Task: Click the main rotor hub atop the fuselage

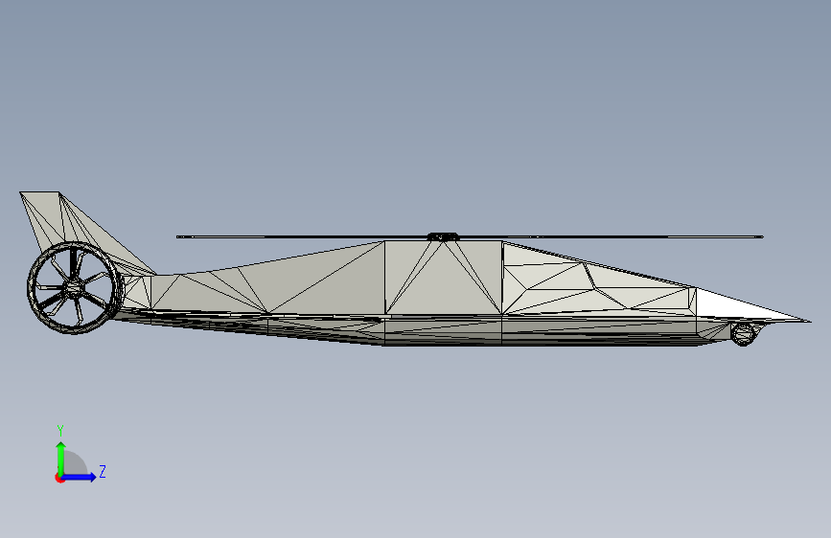Action: 443,236
